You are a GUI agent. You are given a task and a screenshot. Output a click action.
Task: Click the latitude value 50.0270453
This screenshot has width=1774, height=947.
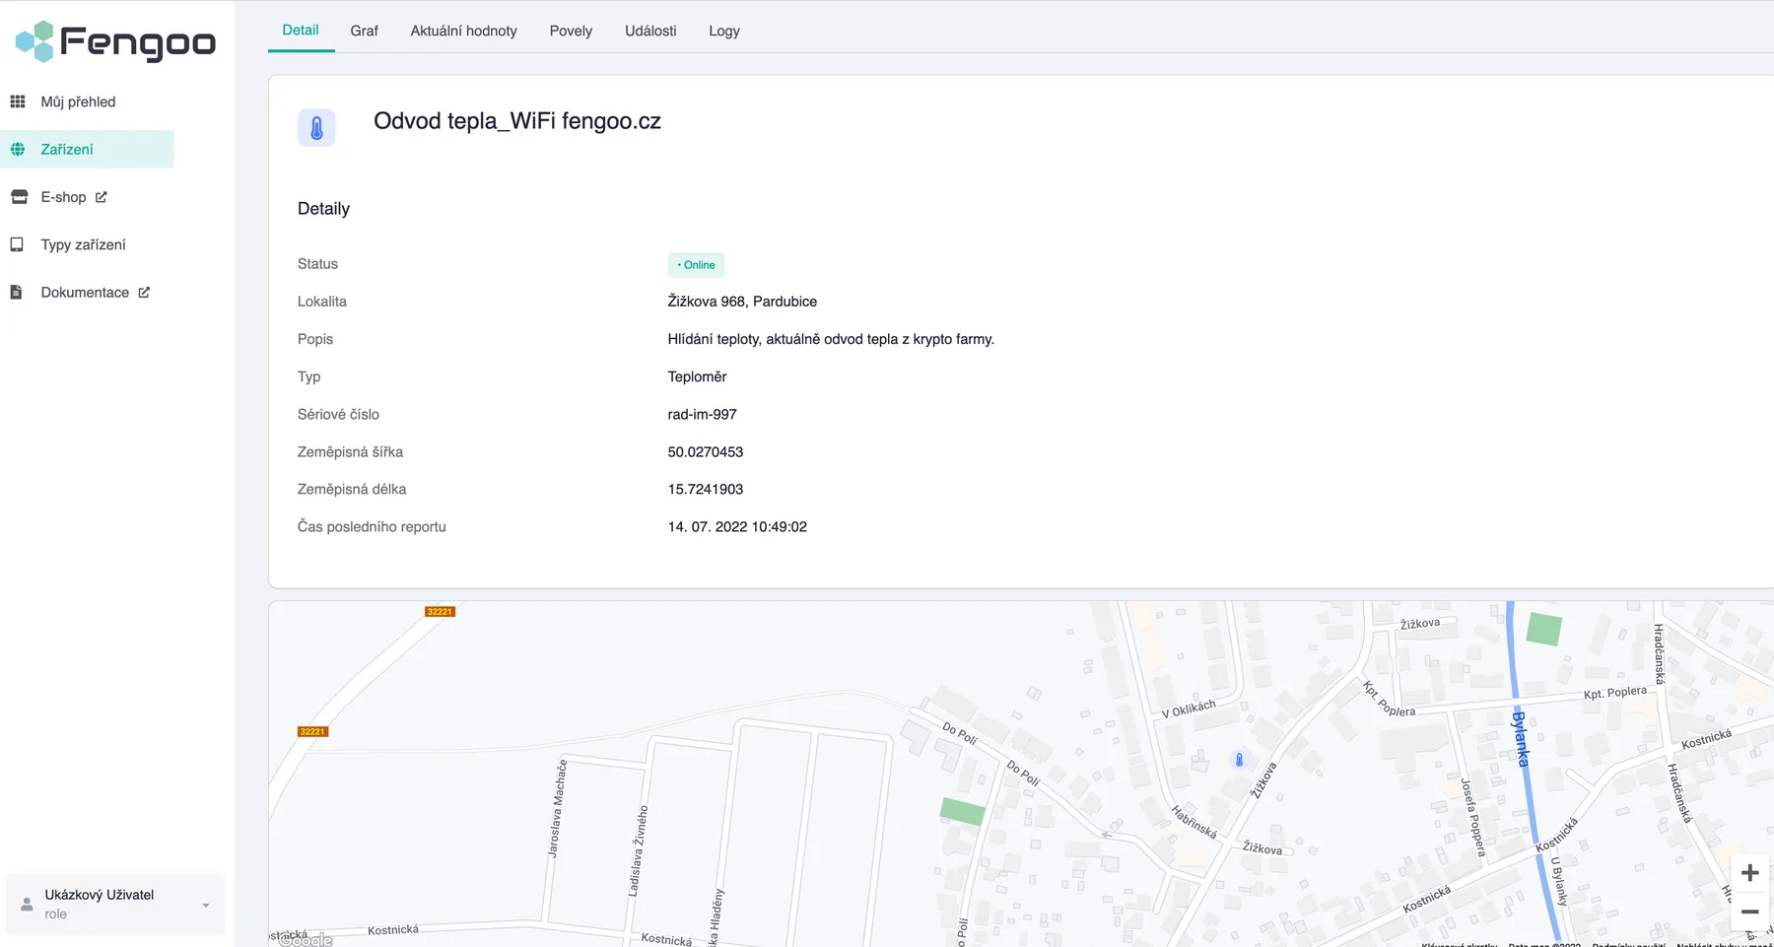point(706,452)
